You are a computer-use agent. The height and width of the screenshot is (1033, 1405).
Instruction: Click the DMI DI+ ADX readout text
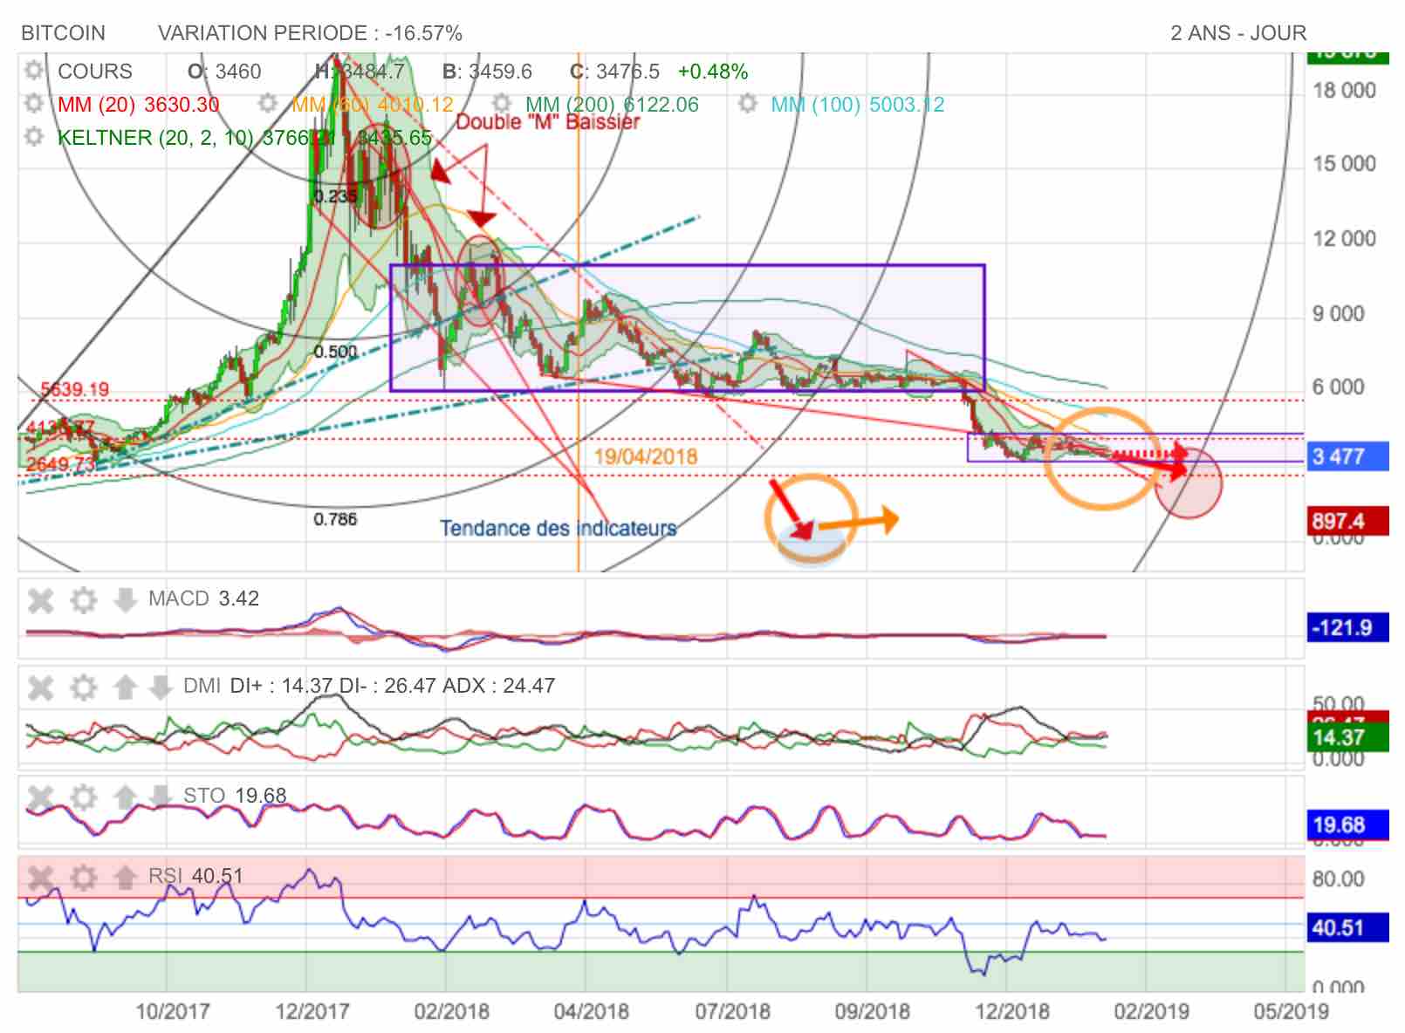pyautogui.click(x=369, y=686)
